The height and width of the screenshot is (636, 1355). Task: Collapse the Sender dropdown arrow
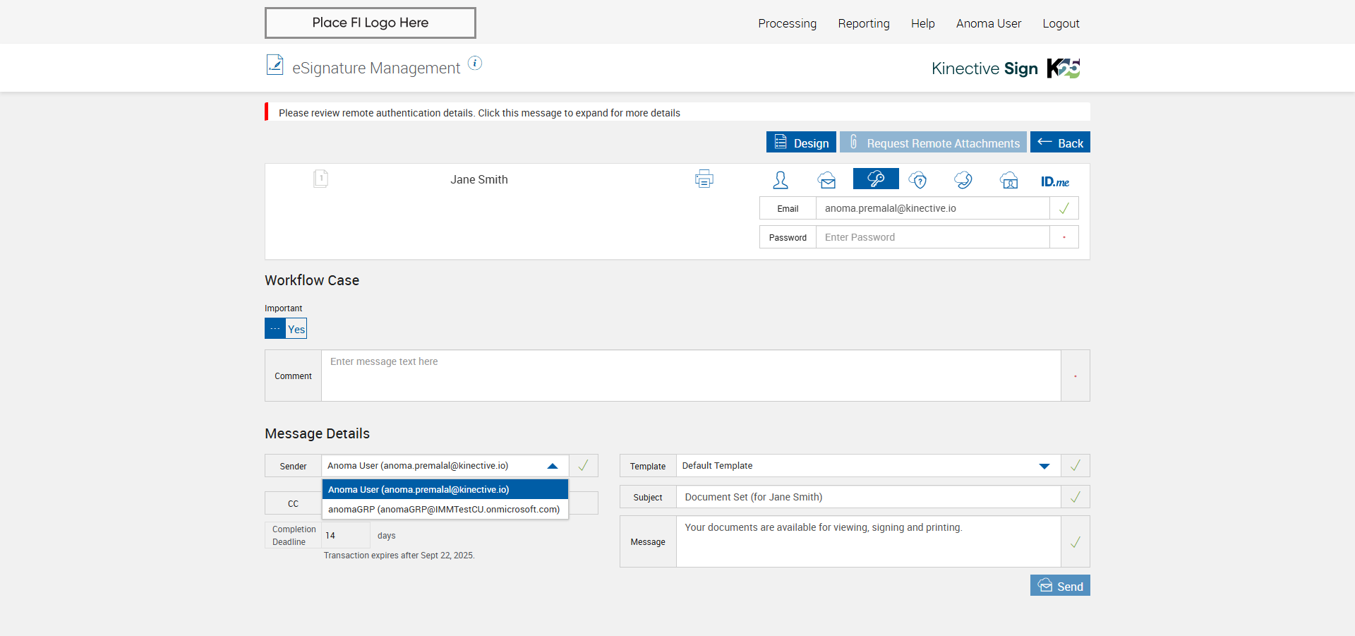coord(553,466)
